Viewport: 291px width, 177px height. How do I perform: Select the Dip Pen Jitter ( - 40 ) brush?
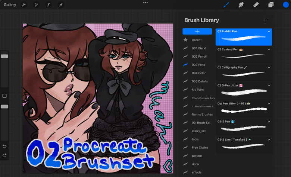pos(244,109)
